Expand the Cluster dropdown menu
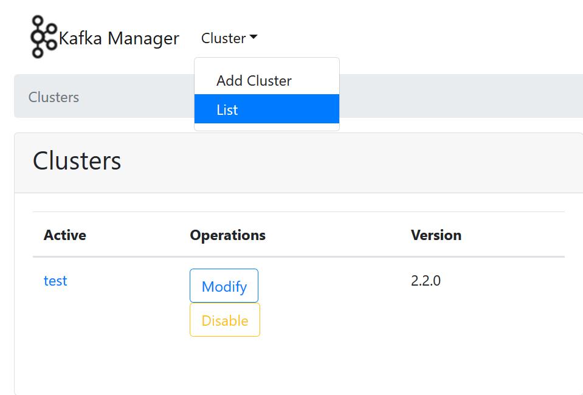Image resolution: width=583 pixels, height=395 pixels. 229,38
